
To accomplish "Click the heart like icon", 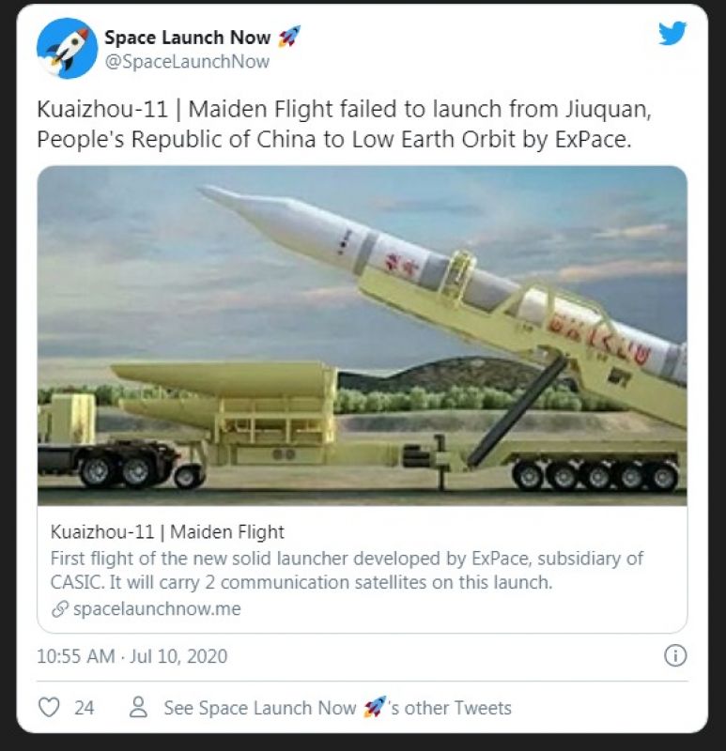I will point(49,708).
